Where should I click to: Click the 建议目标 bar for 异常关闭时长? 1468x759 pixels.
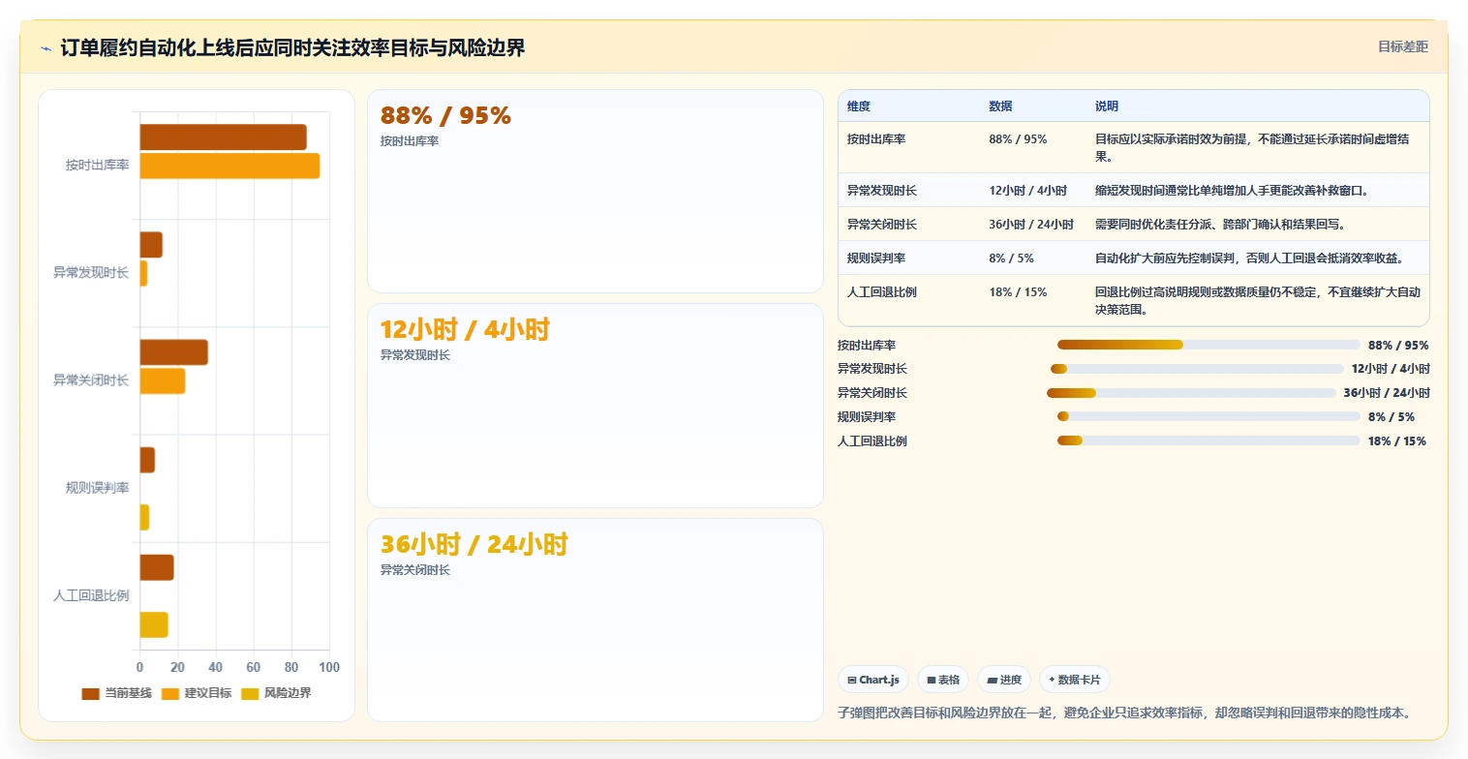(x=162, y=380)
